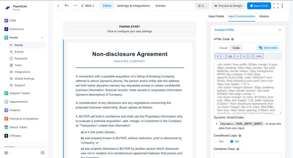
Task: Click the Non-disclosure Agreement heading
Action: (130, 54)
